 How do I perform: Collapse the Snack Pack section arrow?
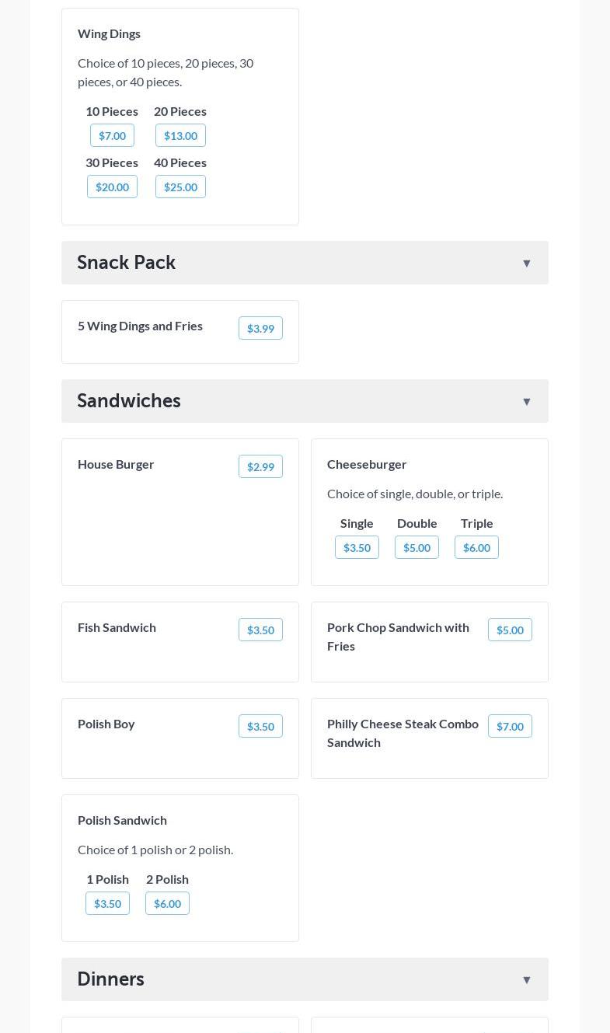(x=526, y=263)
